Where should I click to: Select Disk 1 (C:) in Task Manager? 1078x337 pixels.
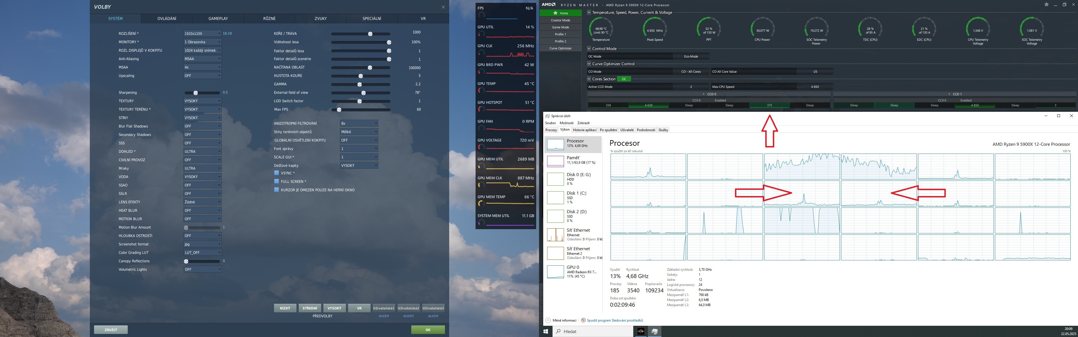point(573,198)
